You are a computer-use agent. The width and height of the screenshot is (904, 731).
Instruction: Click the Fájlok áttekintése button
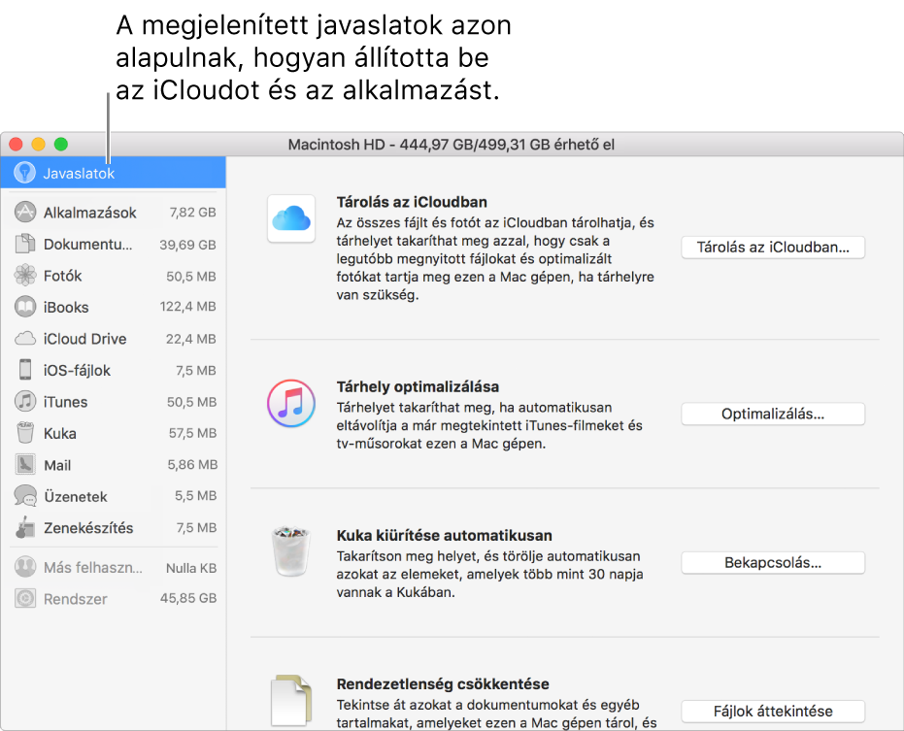click(x=773, y=712)
